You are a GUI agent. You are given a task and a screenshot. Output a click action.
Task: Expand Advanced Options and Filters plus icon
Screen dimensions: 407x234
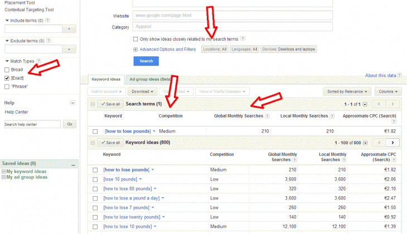pyautogui.click(x=135, y=49)
